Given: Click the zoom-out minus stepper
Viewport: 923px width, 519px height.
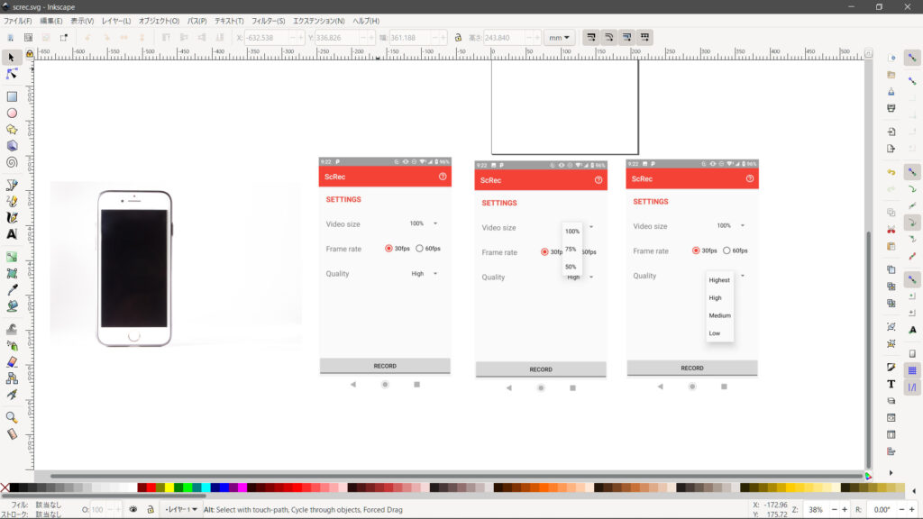Looking at the screenshot, I should [x=834, y=510].
